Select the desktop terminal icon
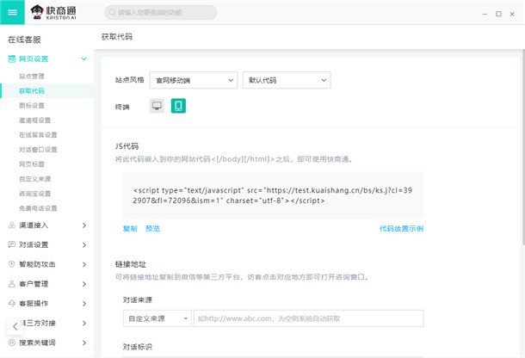This screenshot has height=358, width=525. click(x=156, y=106)
